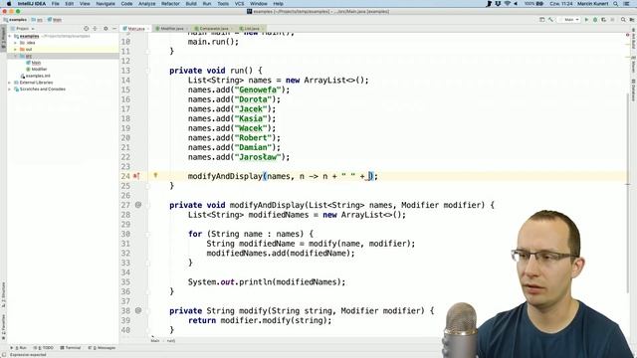Toggle the Favorites side tool window stripe
The width and height of the screenshot is (637, 358).
coord(3,327)
